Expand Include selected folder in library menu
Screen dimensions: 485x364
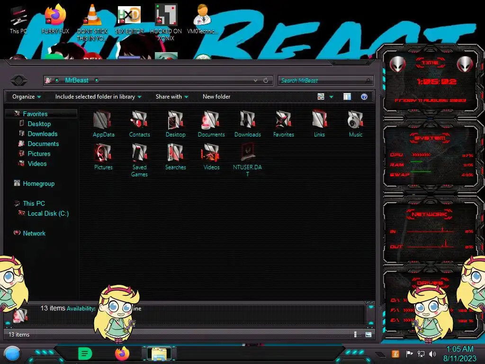99,97
